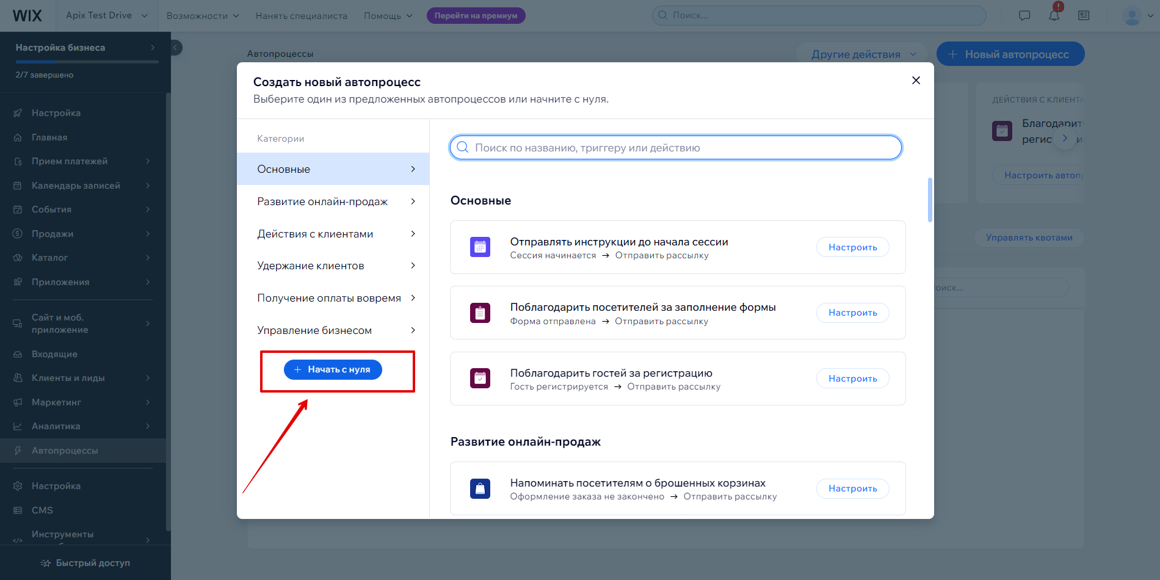
Task: Click Настроить for session instructions automation
Action: pos(853,247)
